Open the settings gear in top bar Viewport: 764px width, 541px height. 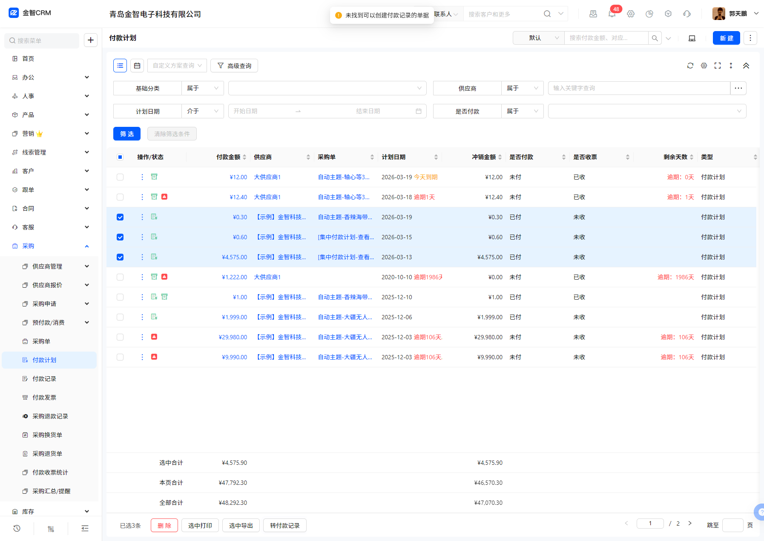631,14
